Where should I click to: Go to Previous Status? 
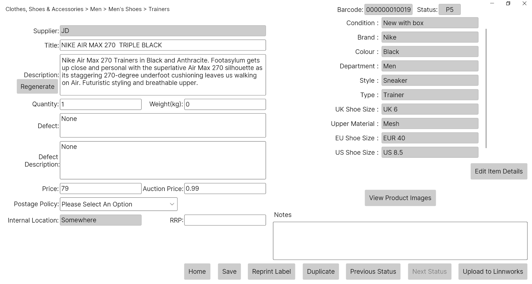[373, 272]
